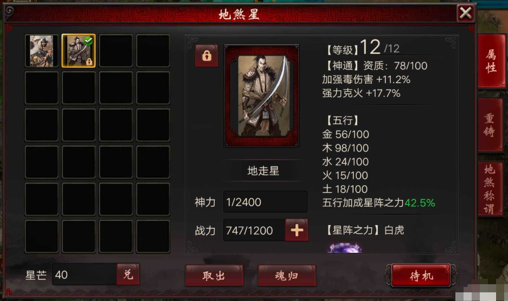Click the 兑 exchange button next to 星芒

[128, 274]
